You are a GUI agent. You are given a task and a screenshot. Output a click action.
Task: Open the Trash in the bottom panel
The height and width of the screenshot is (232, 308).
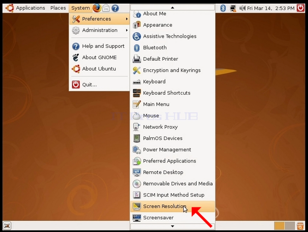[x=300, y=226]
